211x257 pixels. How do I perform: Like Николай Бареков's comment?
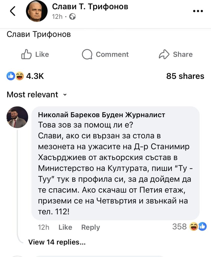65,227
